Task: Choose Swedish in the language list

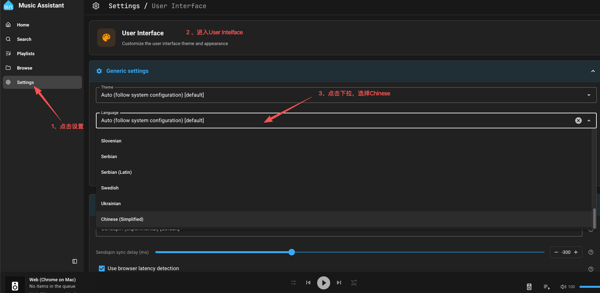Action: point(110,188)
